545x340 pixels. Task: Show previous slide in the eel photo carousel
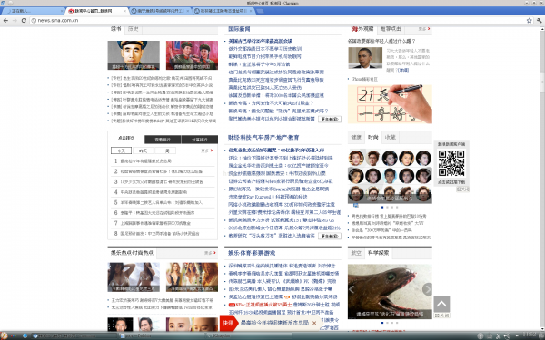352,288
